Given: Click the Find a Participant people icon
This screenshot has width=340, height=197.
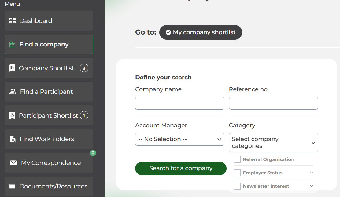Looking at the screenshot, I should point(13,92).
